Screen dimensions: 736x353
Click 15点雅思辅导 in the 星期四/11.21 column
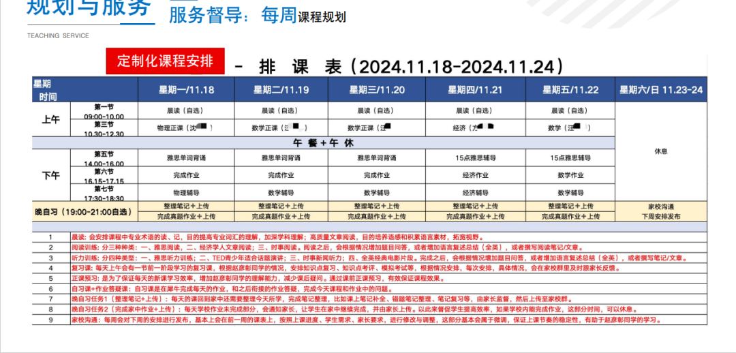[475, 158]
